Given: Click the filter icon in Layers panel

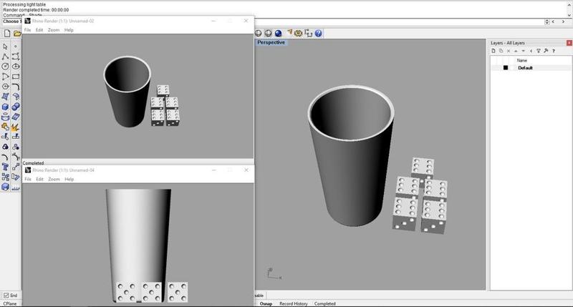Looking at the screenshot, I should pos(536,52).
